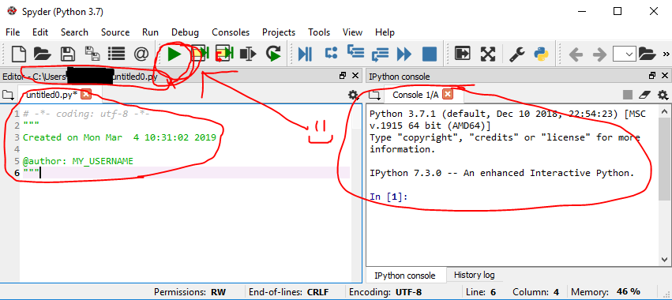Switch to the IPython console bottom tab
The width and height of the screenshot is (672, 300).
coord(405,276)
